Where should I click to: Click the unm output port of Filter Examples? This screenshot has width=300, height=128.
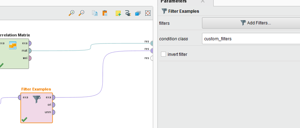tap(53, 112)
